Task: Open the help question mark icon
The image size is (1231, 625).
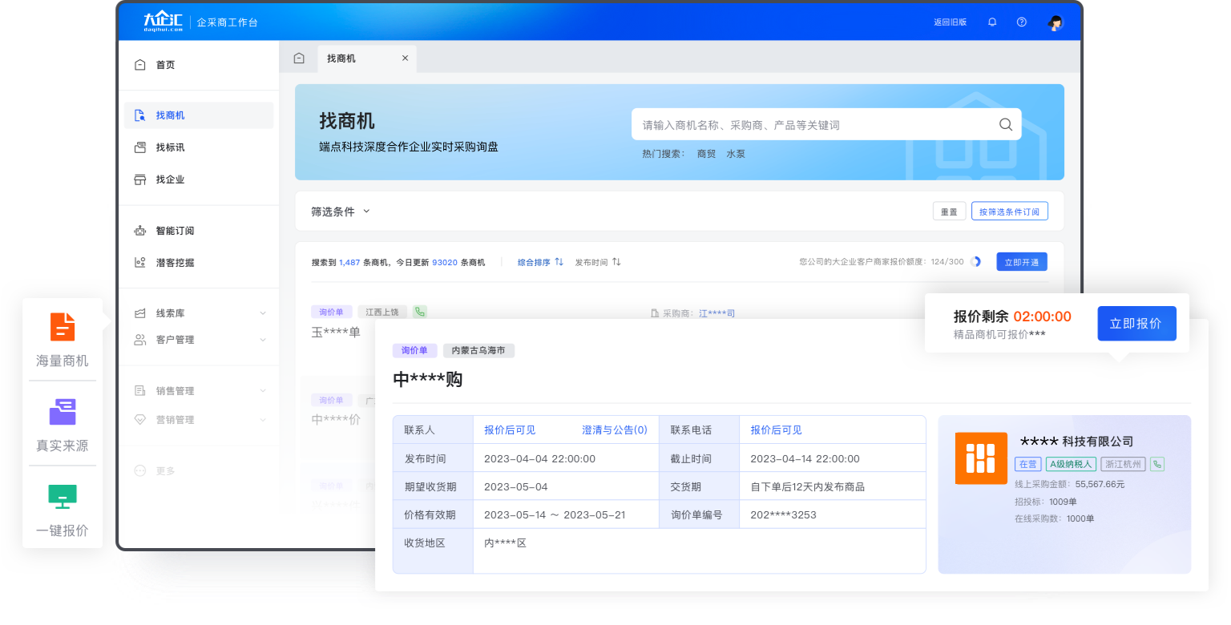Action: click(1022, 22)
